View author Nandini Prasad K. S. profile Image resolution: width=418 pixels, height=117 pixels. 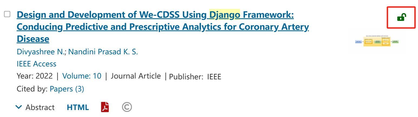103,52
